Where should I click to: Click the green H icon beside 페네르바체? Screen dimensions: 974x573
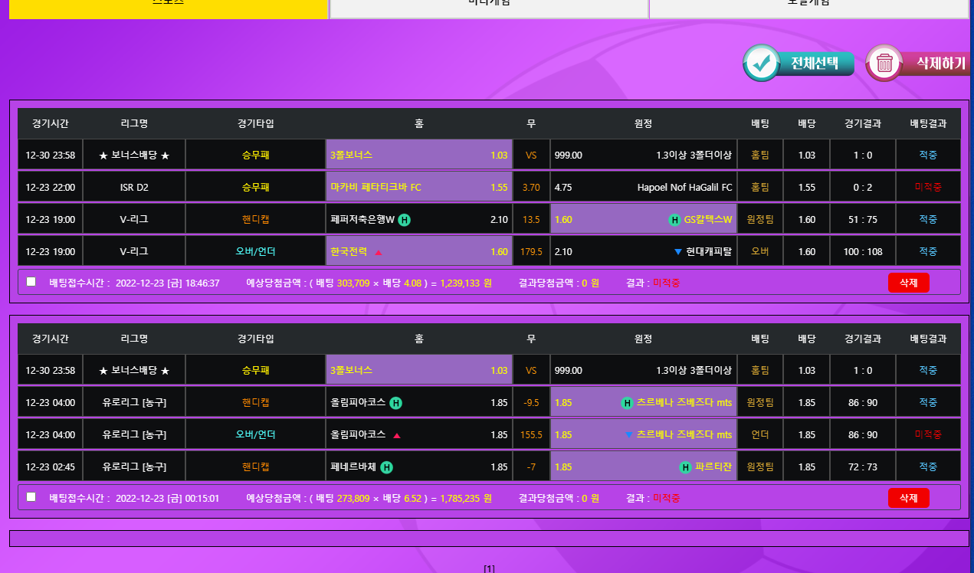[387, 467]
